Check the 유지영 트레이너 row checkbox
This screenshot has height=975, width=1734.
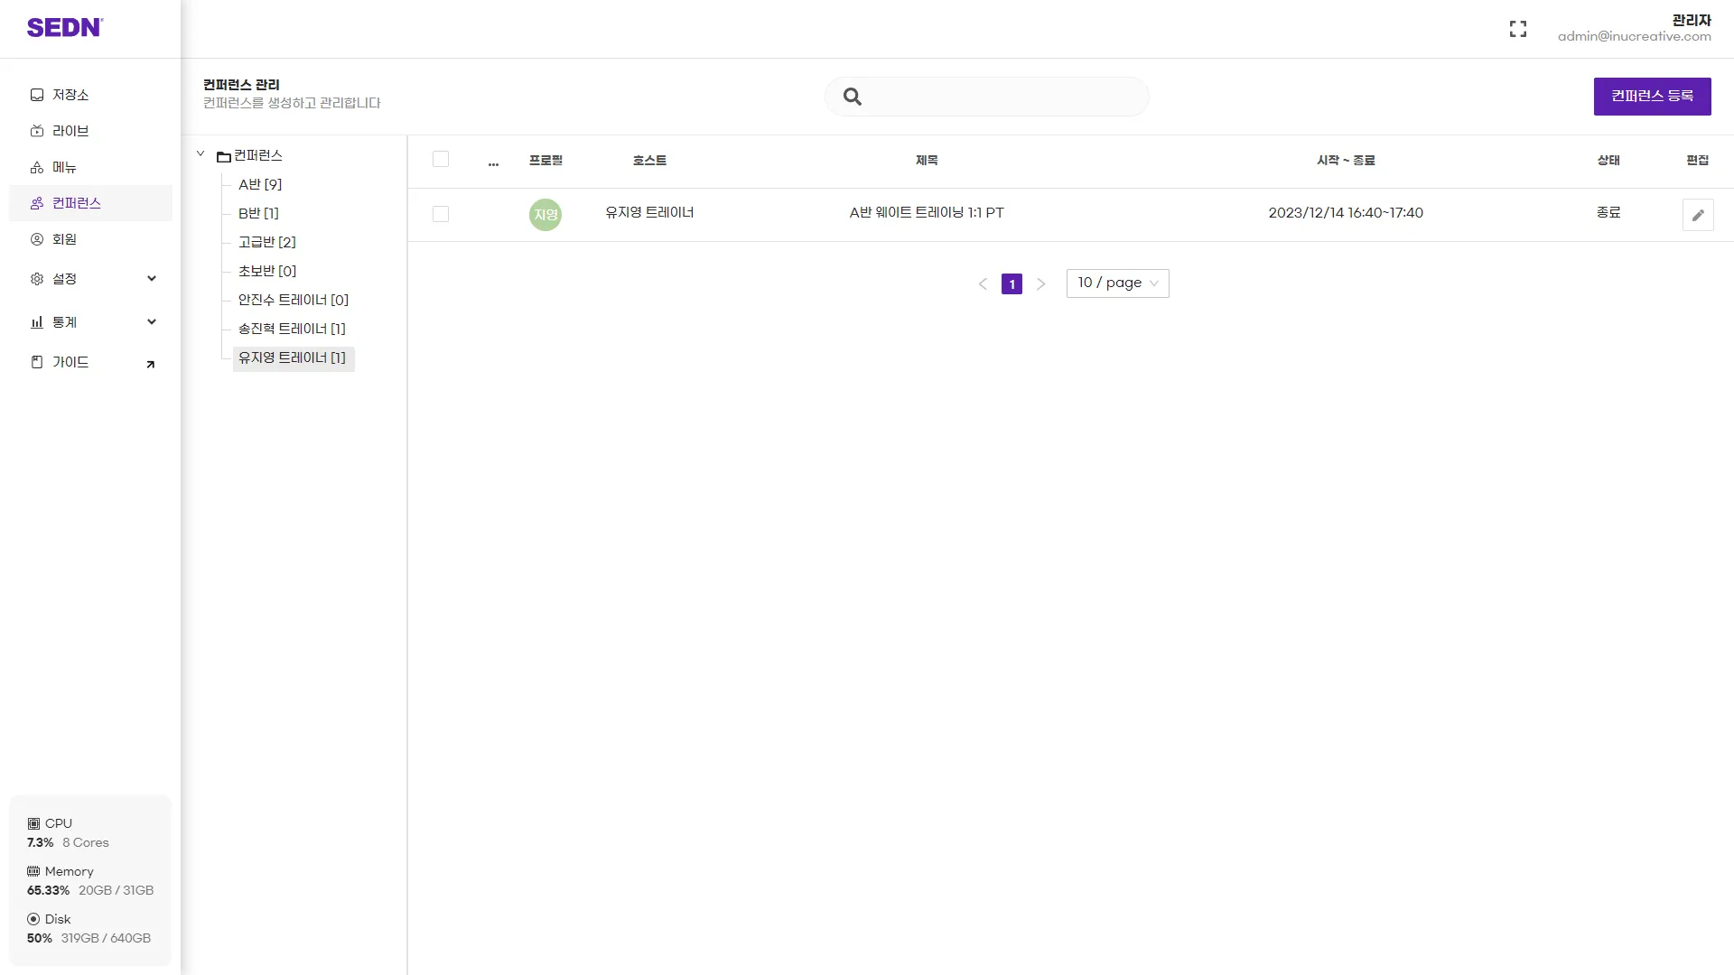tap(441, 214)
